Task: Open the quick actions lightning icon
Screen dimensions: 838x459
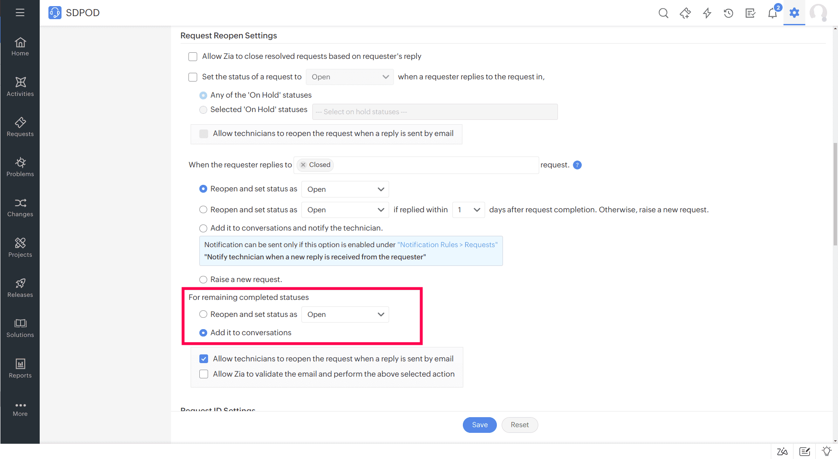Action: 707,13
